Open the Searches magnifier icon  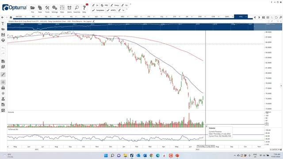click(x=76, y=8)
